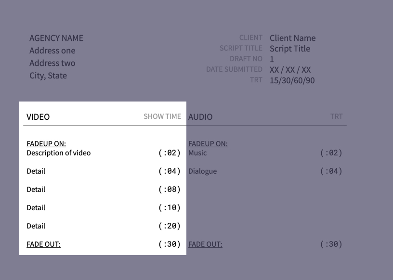Select the Music audio entry
The width and height of the screenshot is (393, 280).
click(x=197, y=153)
